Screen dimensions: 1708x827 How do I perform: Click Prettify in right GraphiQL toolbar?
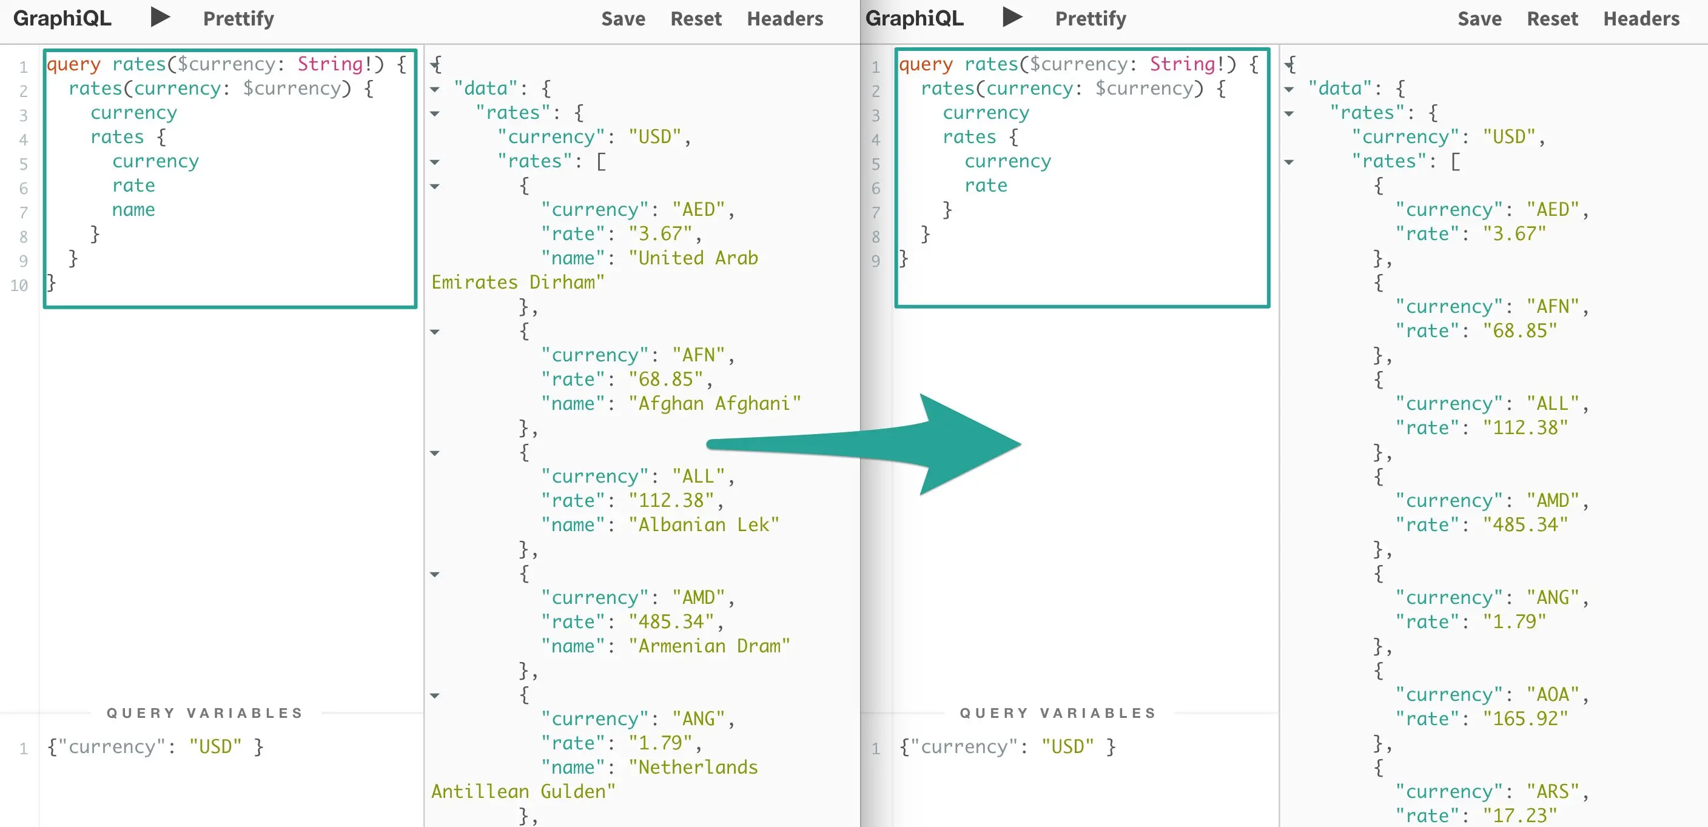pyautogui.click(x=1090, y=19)
